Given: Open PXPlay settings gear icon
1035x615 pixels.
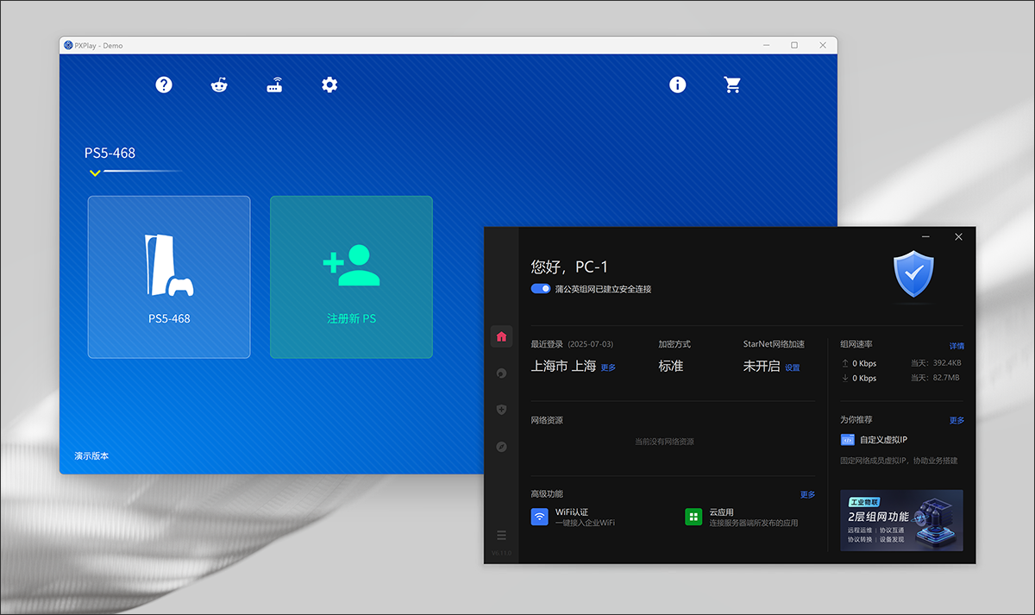Looking at the screenshot, I should [x=329, y=85].
